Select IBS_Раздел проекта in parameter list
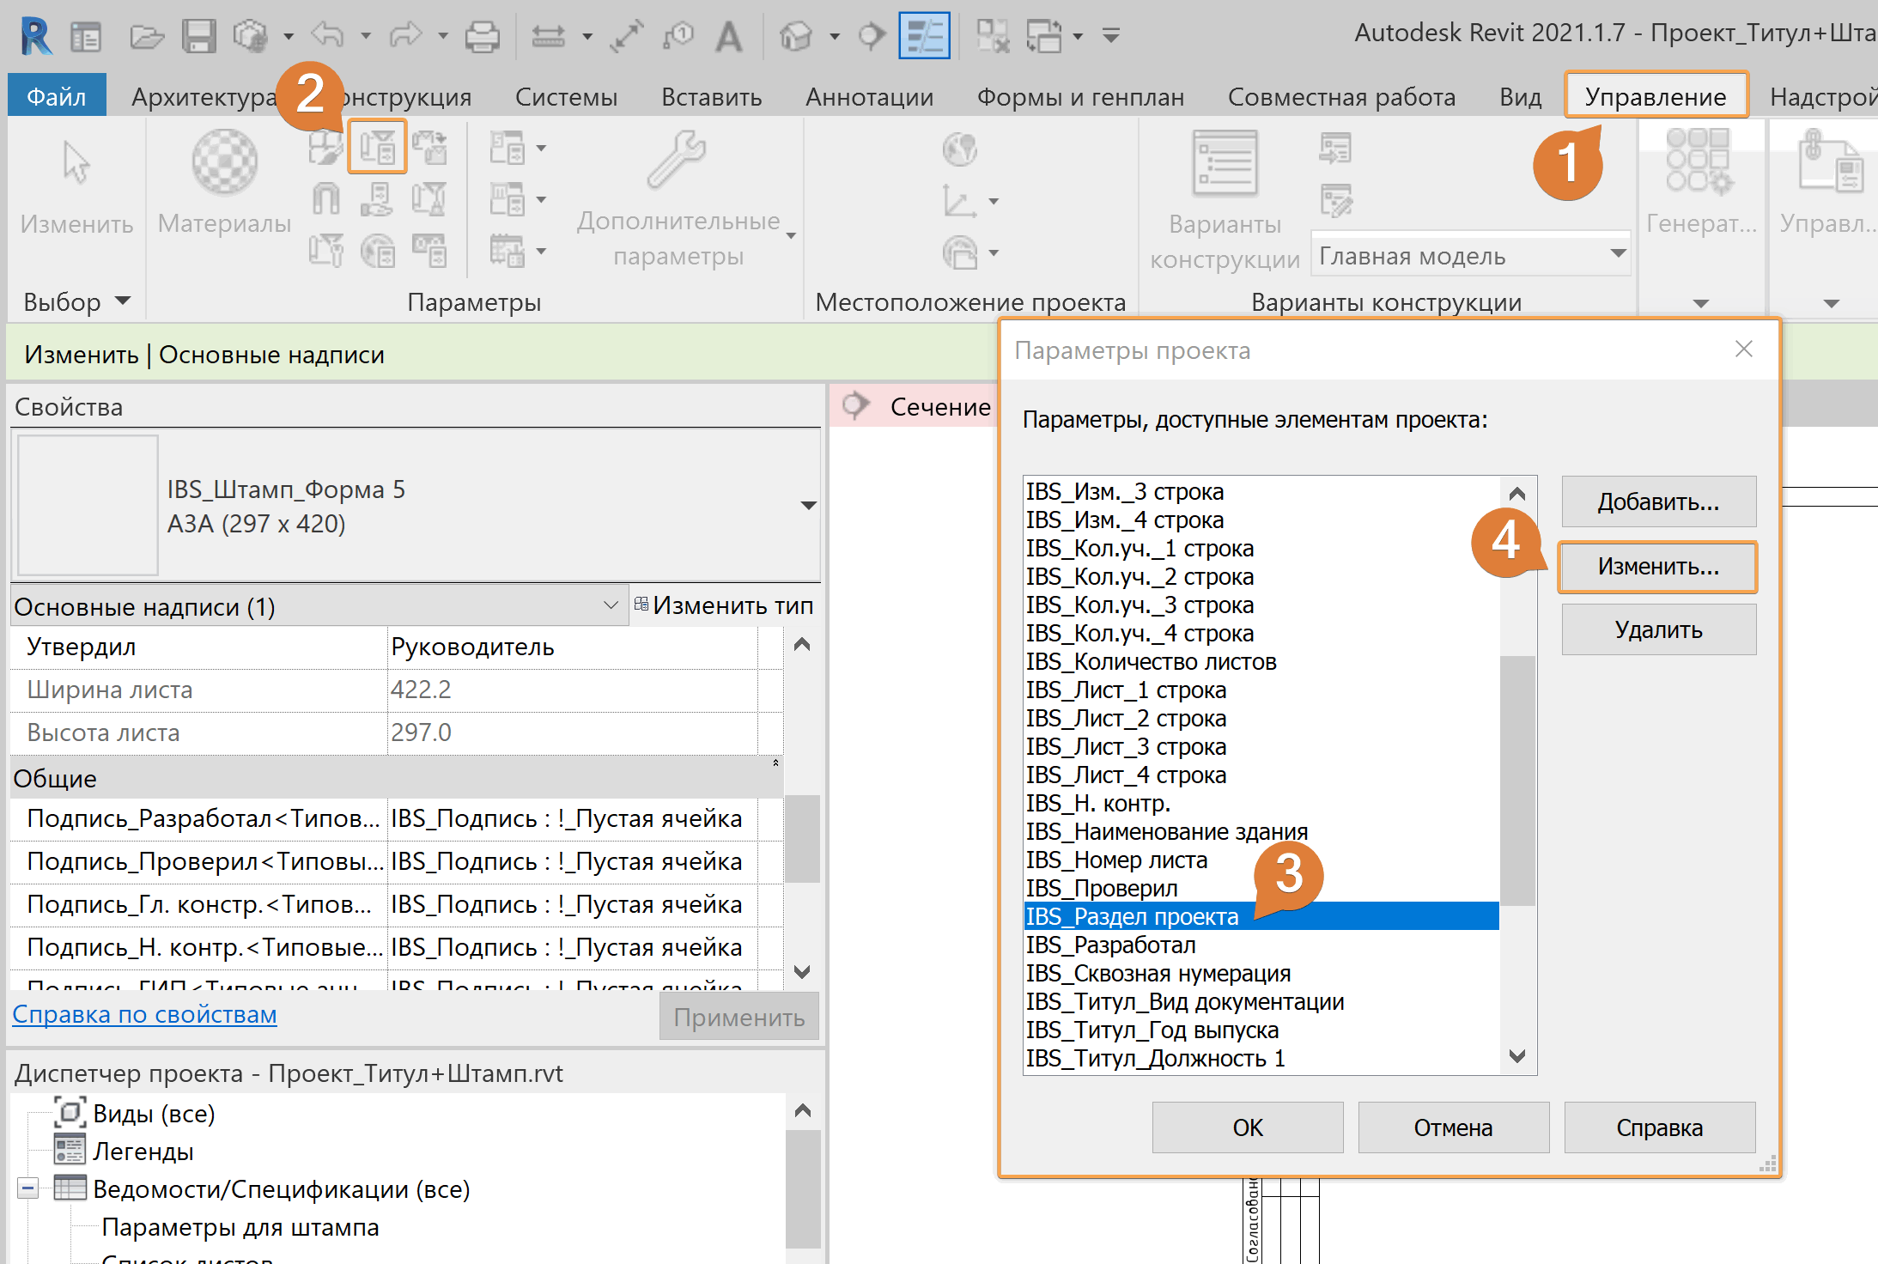 [1261, 916]
